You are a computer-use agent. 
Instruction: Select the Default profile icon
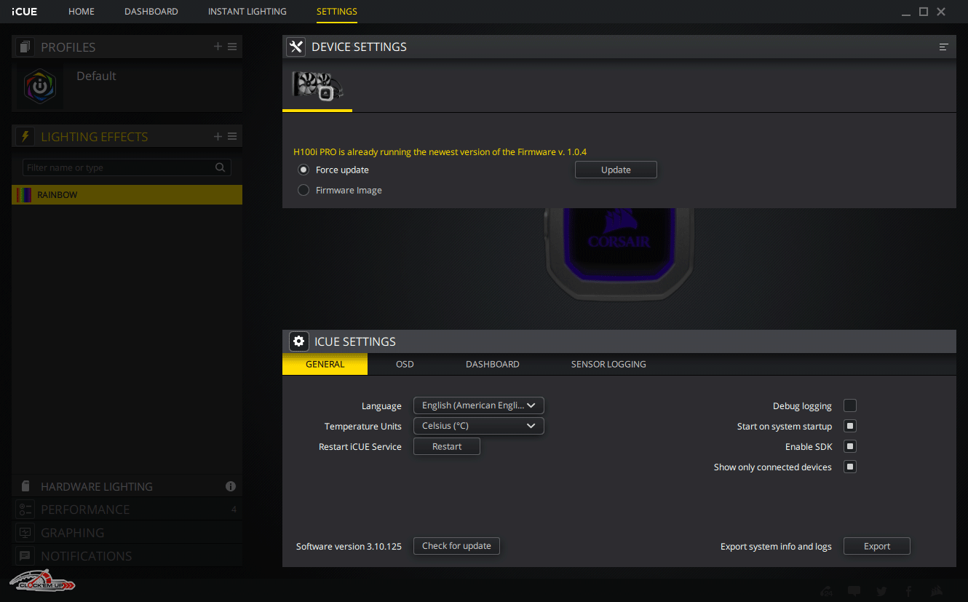(39, 86)
